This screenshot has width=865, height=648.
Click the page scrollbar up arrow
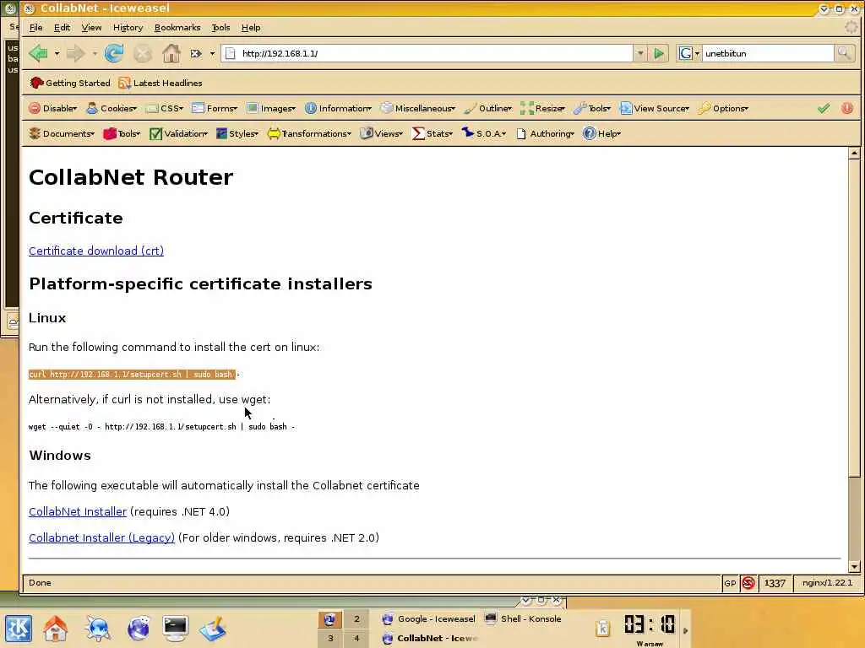(x=855, y=153)
